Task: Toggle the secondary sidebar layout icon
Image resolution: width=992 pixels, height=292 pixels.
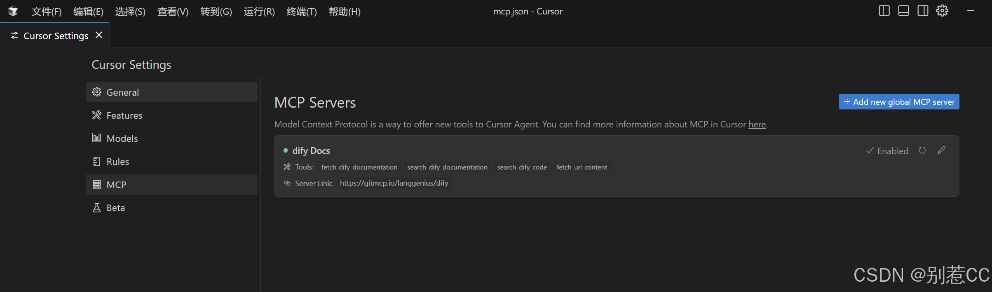Action: [923, 11]
